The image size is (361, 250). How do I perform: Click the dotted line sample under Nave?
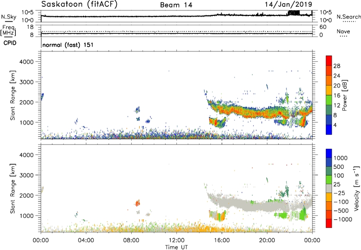pyautogui.click(x=343, y=36)
